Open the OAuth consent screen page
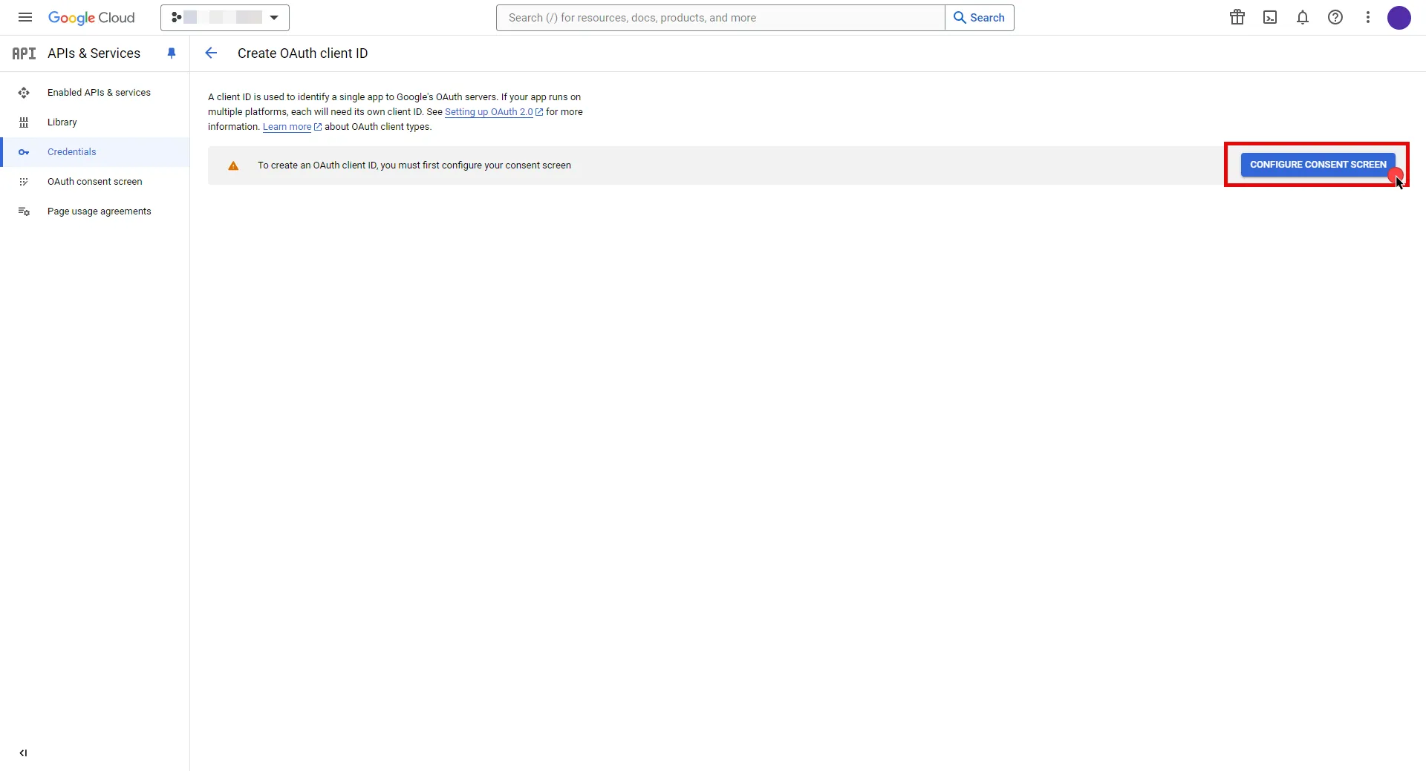Image resolution: width=1426 pixels, height=771 pixels. (x=95, y=181)
